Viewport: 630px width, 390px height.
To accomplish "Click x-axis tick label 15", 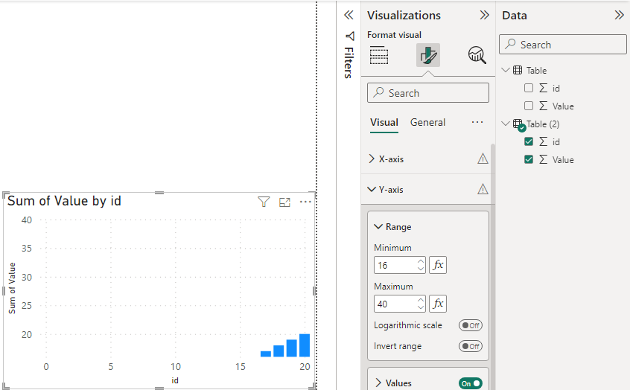I will pos(241,367).
